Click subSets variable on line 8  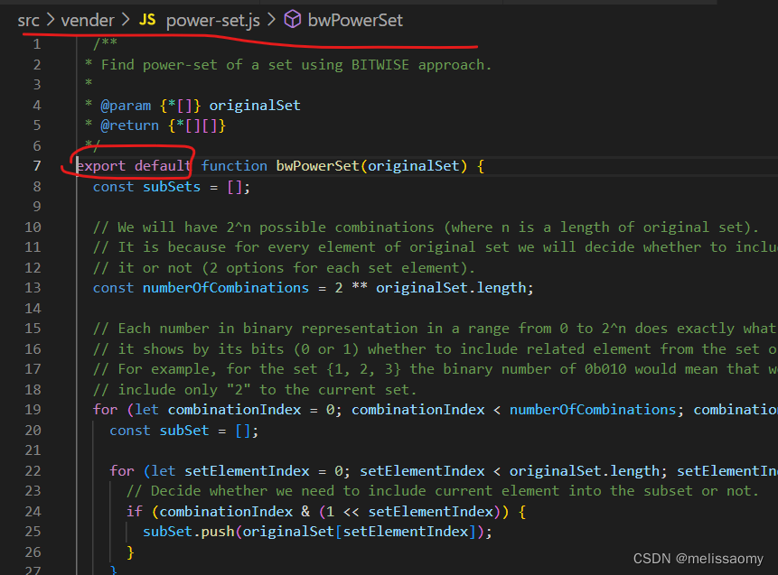(x=172, y=187)
